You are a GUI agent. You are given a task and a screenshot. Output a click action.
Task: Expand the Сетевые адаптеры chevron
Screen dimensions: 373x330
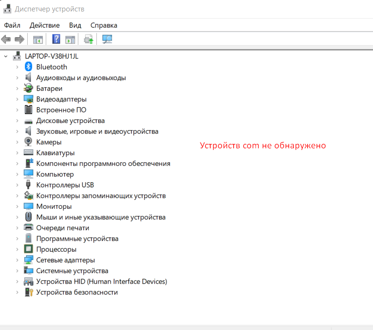point(17,260)
